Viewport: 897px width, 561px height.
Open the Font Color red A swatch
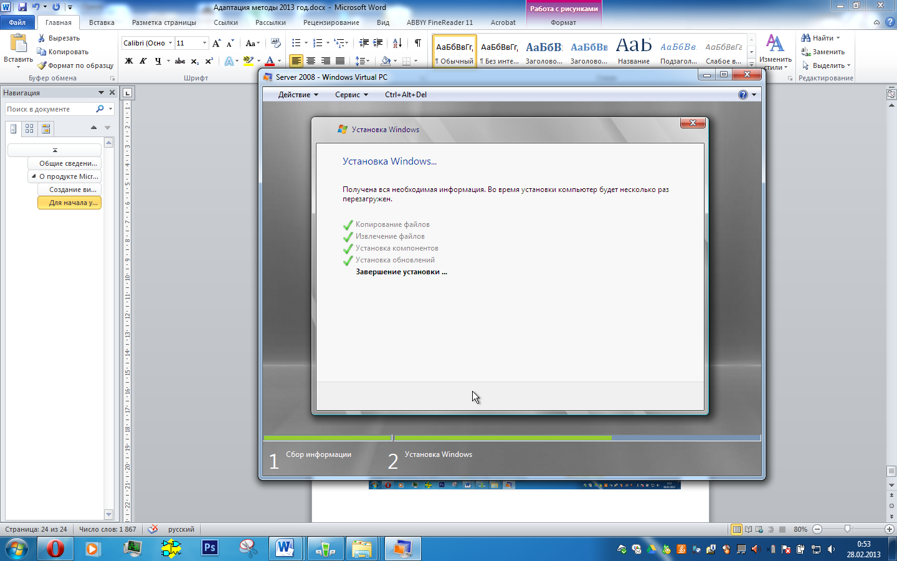point(270,61)
